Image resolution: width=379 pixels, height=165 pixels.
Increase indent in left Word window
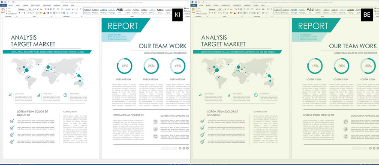(x=69, y=9)
